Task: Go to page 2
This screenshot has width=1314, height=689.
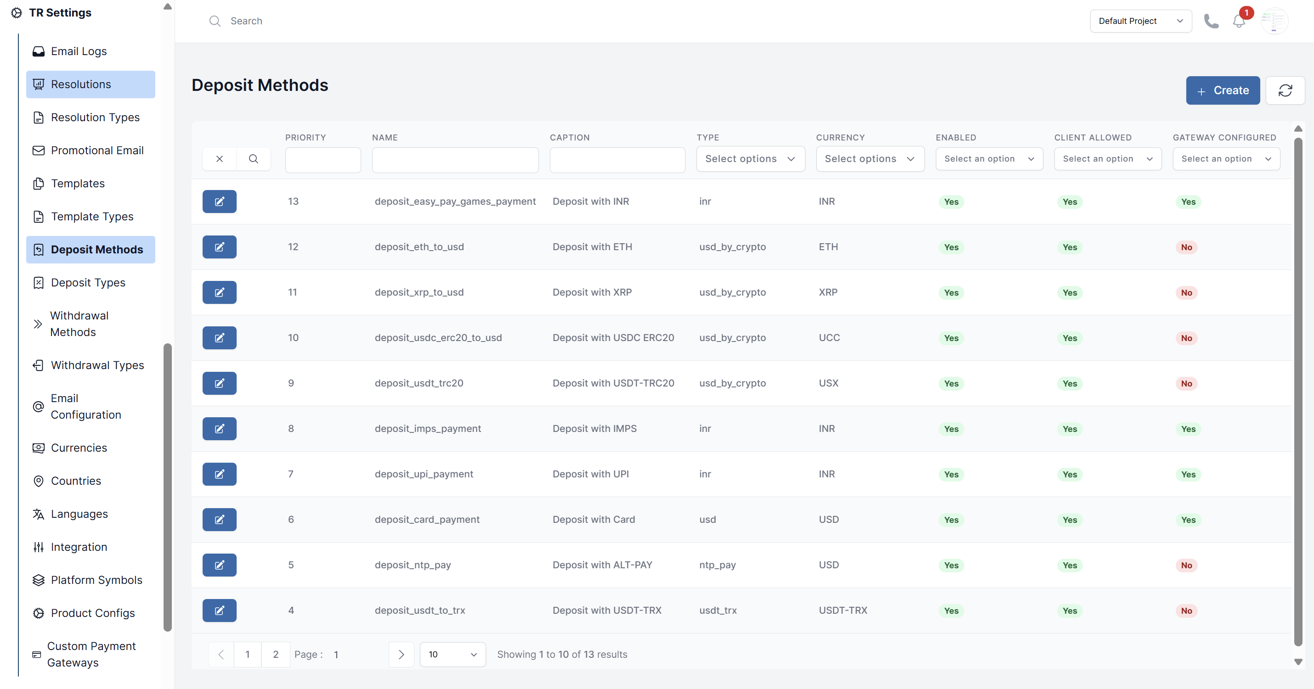Action: pos(276,655)
